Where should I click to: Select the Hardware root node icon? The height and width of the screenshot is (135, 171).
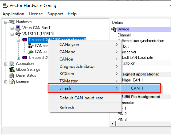(x=12, y=22)
